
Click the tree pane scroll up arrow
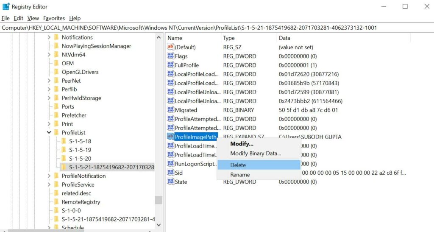point(159,37)
